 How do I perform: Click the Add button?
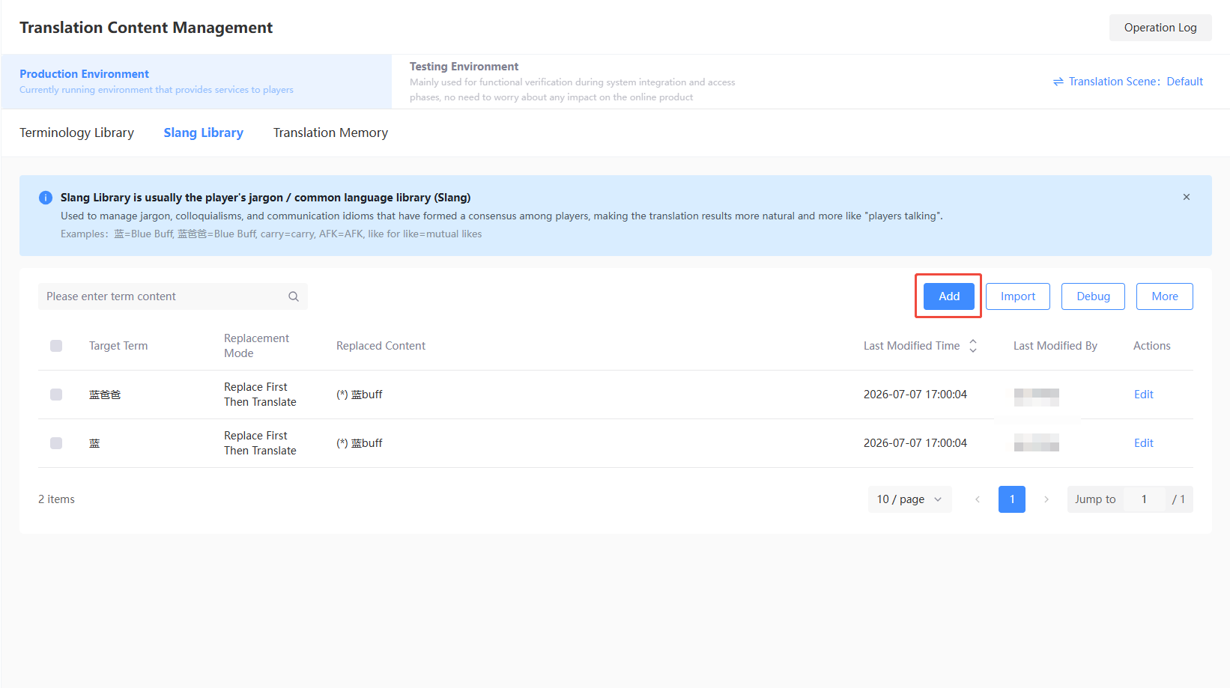[x=949, y=296]
